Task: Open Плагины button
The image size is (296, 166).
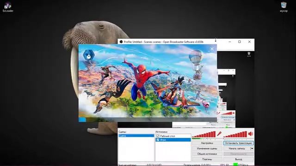Action: 207,159
